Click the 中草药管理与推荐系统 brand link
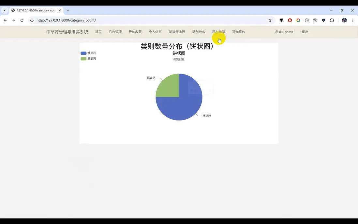The image size is (358, 224). click(x=67, y=32)
